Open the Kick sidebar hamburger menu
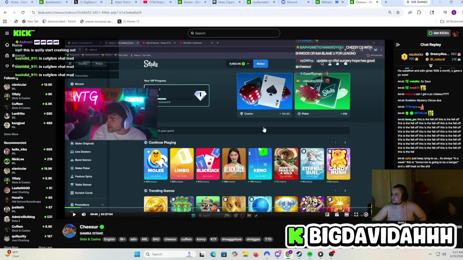463x260 pixels. pyautogui.click(x=7, y=33)
